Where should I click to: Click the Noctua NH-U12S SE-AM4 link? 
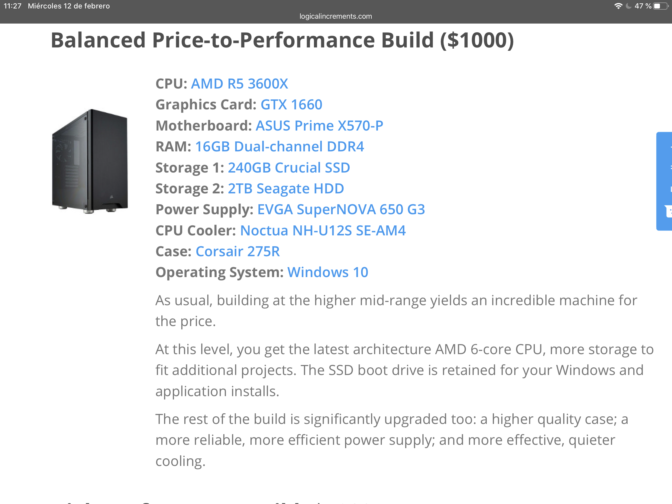coord(323,231)
